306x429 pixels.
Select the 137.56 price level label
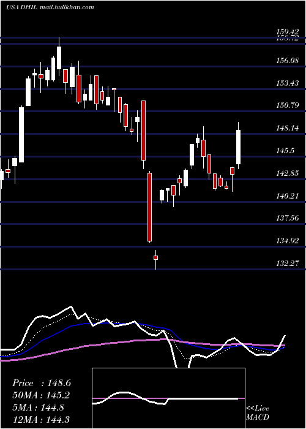click(x=287, y=218)
